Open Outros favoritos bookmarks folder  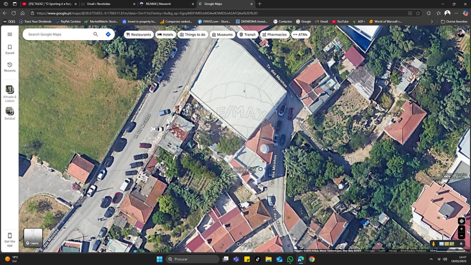click(x=454, y=21)
